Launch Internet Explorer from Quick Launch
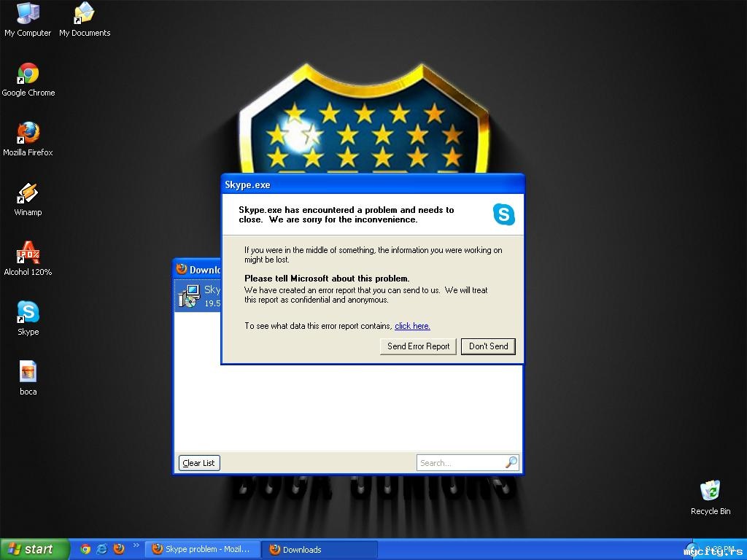Viewport: 747px width, 560px height. [102, 549]
